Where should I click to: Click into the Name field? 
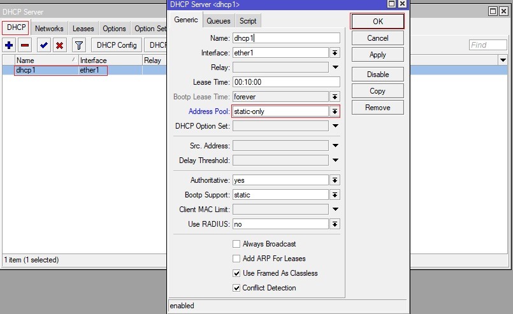pyautogui.click(x=286, y=38)
